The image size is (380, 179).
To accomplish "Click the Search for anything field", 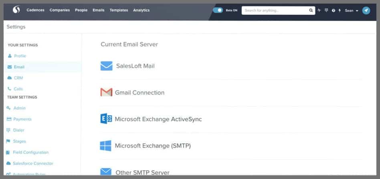I will (x=275, y=10).
